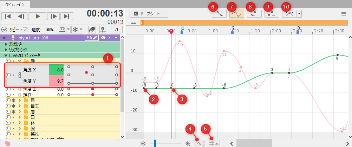Viewport: 352px width, 147px height.
Task: Toggle the snowflake icon on the 目玉 row
Action: coord(13,106)
